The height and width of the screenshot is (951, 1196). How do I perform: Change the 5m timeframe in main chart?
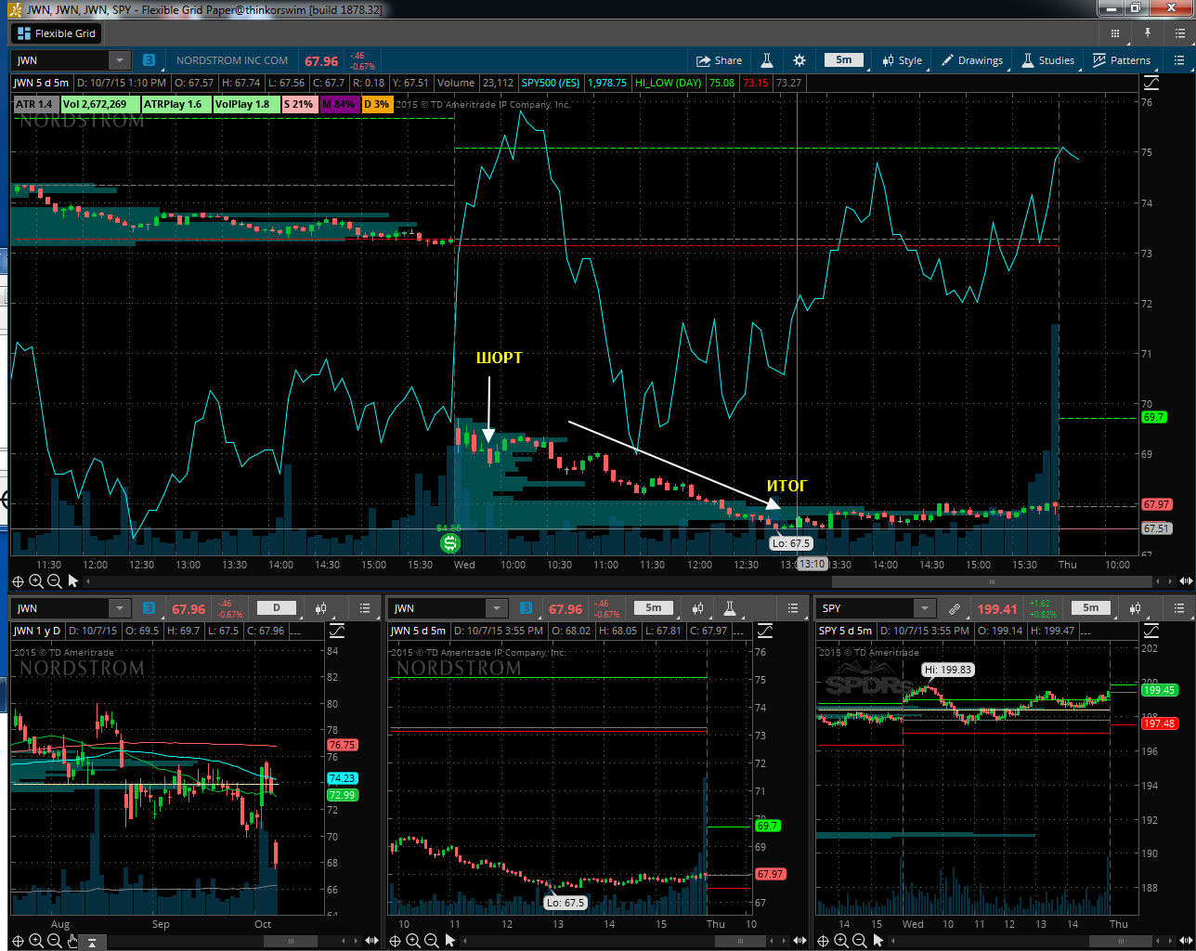click(844, 59)
